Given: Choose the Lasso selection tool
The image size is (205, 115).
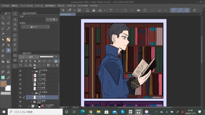Looking at the screenshot, I should click(3, 28).
